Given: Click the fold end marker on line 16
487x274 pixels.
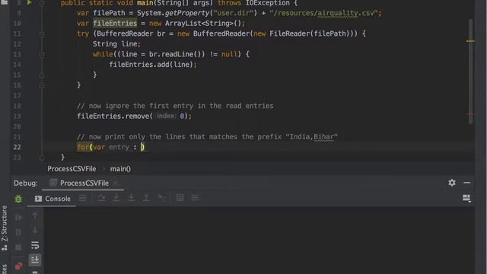Looking at the screenshot, I should [x=42, y=85].
